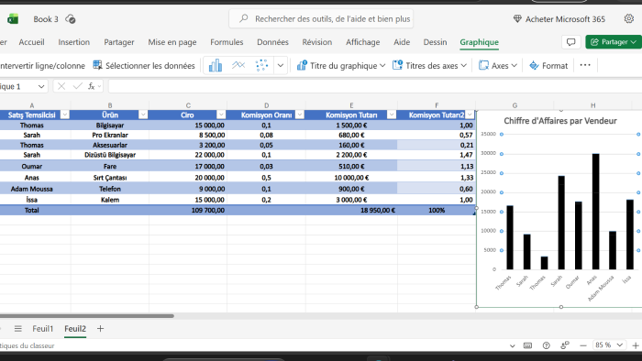642x361 pixels.
Task: Click the help icon in status bar
Action: pos(547,345)
